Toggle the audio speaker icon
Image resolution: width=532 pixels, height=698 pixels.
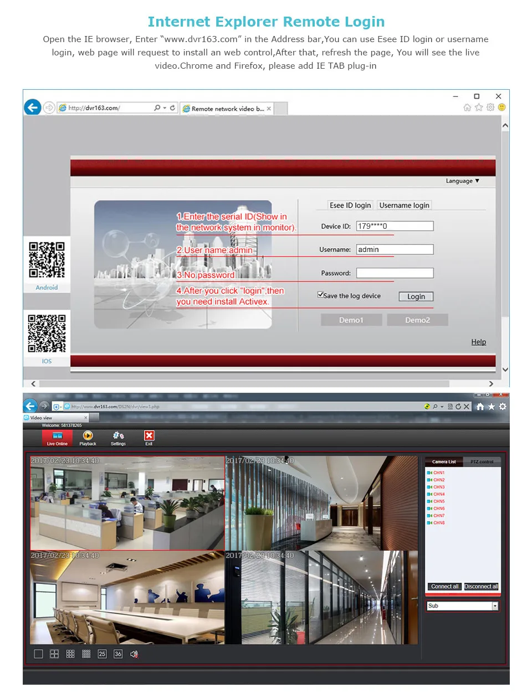pyautogui.click(x=134, y=654)
